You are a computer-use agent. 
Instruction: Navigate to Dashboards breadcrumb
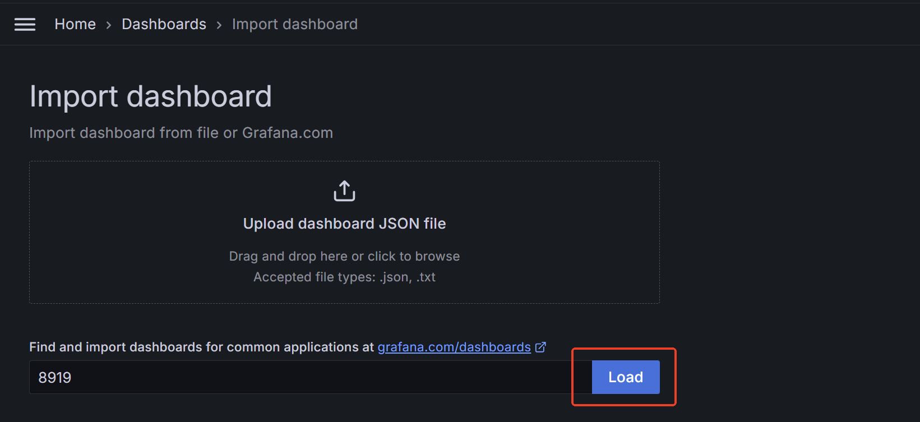pos(164,24)
